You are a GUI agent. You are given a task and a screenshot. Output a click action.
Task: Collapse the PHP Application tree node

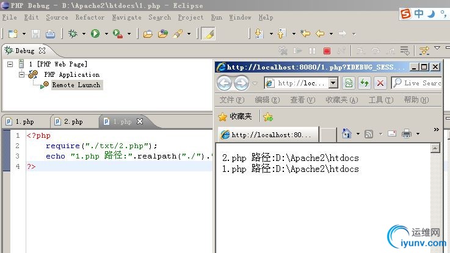click(x=21, y=75)
